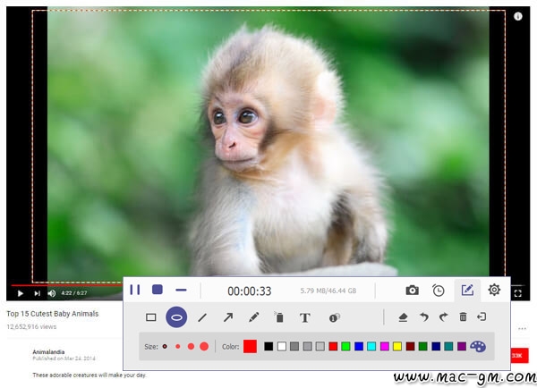Choose the arrow drawing tool

tap(228, 317)
